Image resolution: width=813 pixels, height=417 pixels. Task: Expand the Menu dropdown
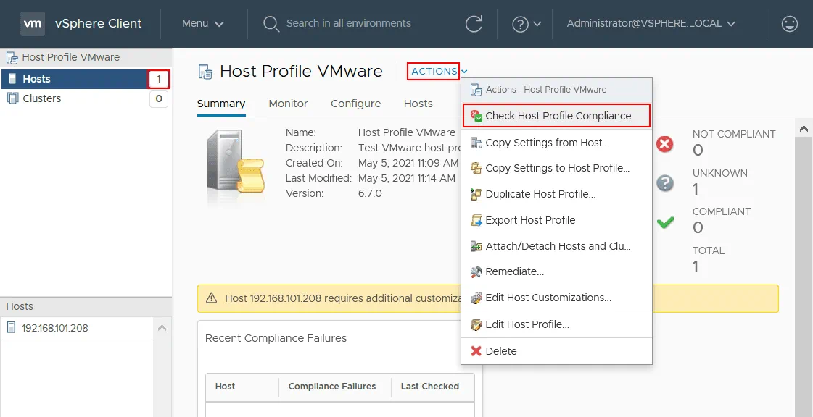pyautogui.click(x=202, y=24)
